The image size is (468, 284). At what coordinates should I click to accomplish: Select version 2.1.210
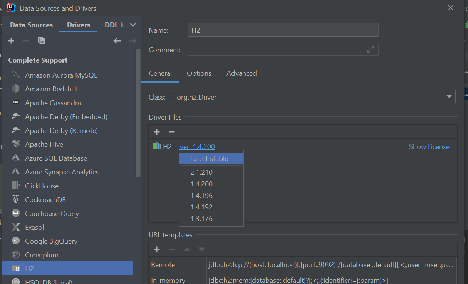coord(211,173)
